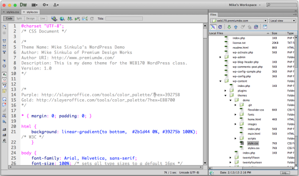Sort by Size column header
This screenshot has width=299, height=176.
(278, 33)
